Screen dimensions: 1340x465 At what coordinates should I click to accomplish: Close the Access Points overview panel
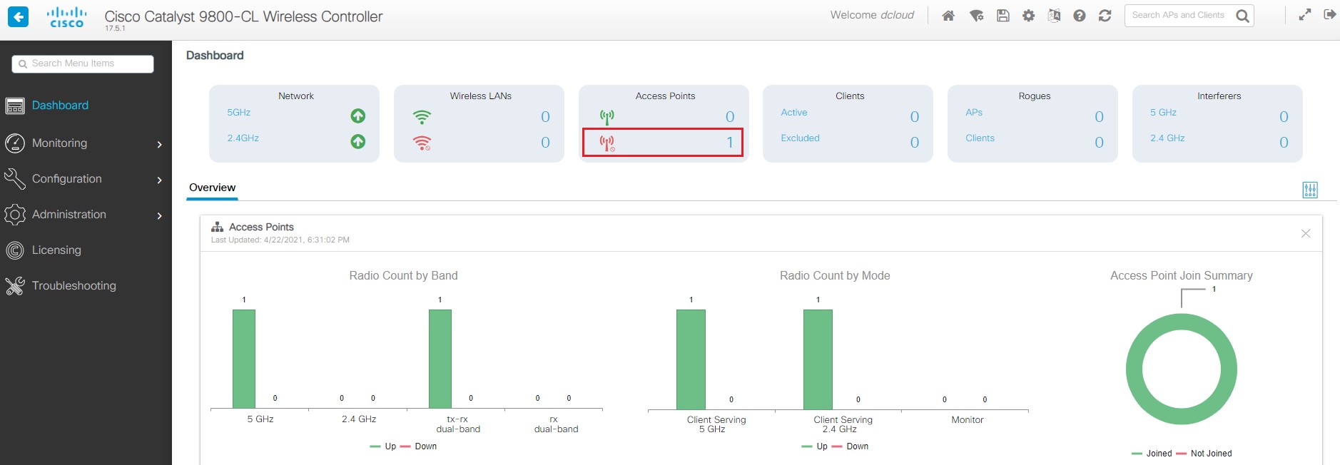(x=1306, y=234)
